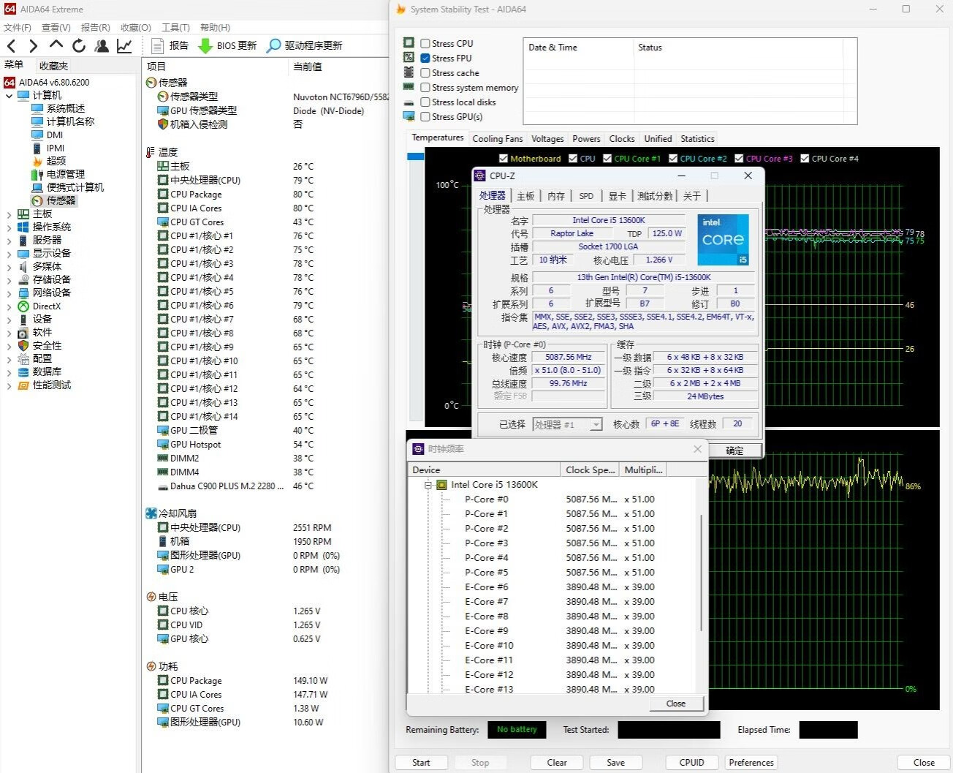Click the graph chart toolbar icon
The width and height of the screenshot is (953, 773).
click(124, 46)
